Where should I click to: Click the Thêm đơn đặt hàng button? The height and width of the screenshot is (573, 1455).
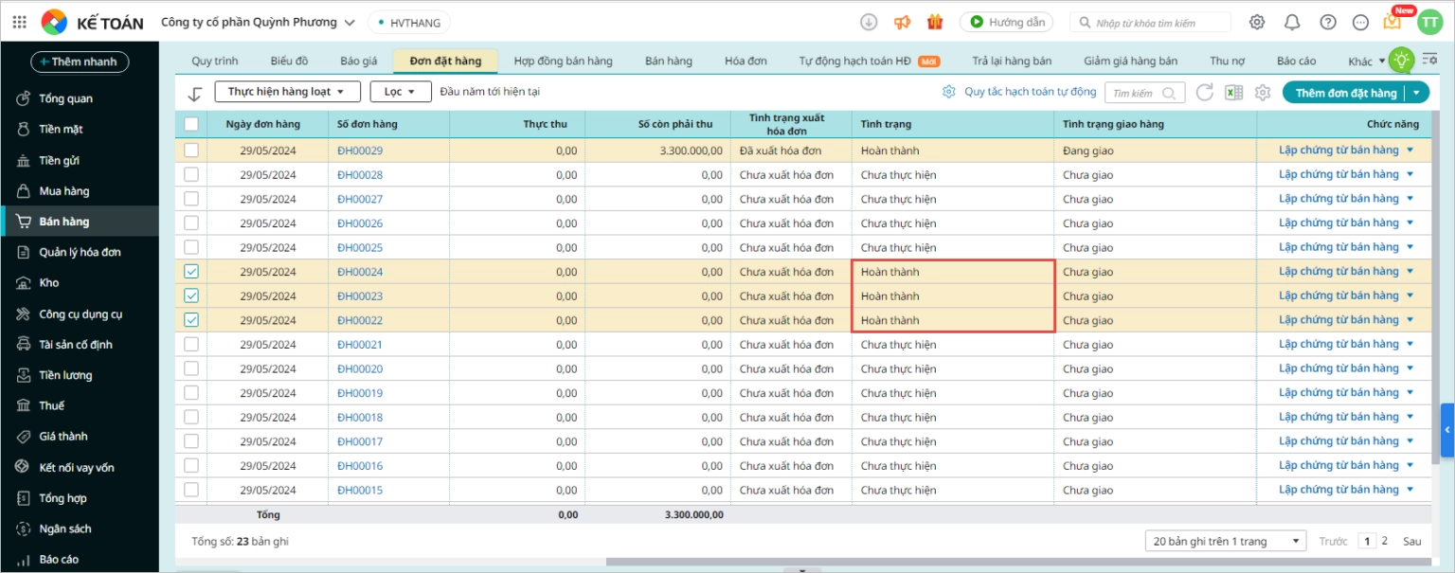pos(1345,93)
